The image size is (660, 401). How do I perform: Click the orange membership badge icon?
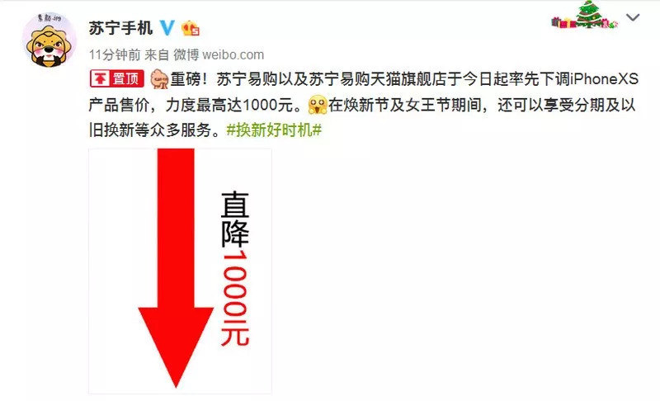click(x=191, y=28)
